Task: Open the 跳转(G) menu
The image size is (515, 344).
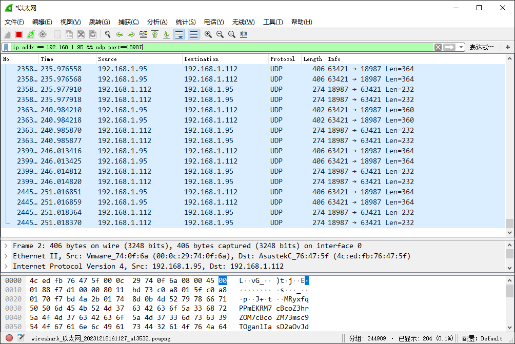Action: click(x=100, y=22)
